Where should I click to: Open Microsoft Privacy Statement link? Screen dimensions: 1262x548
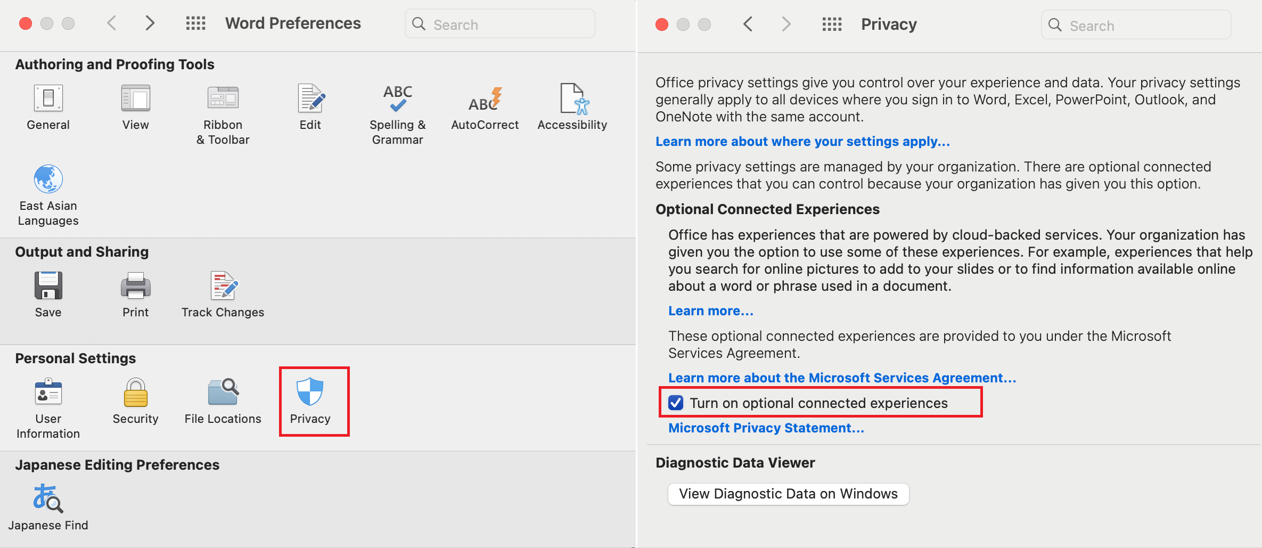(766, 428)
